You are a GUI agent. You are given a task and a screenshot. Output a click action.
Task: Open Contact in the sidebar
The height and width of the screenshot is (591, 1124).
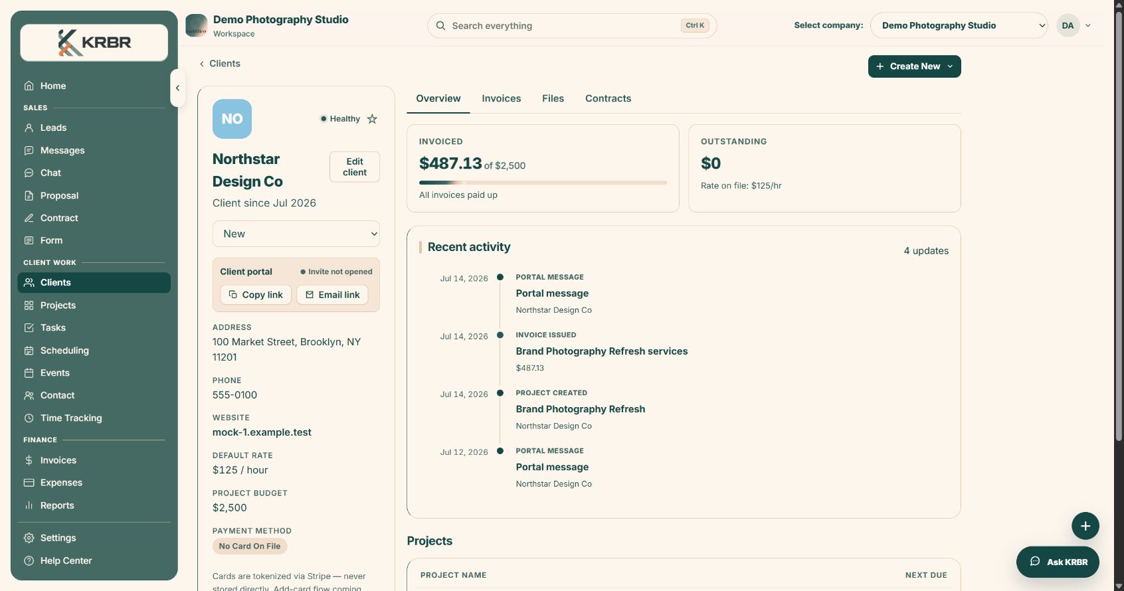pos(94,395)
